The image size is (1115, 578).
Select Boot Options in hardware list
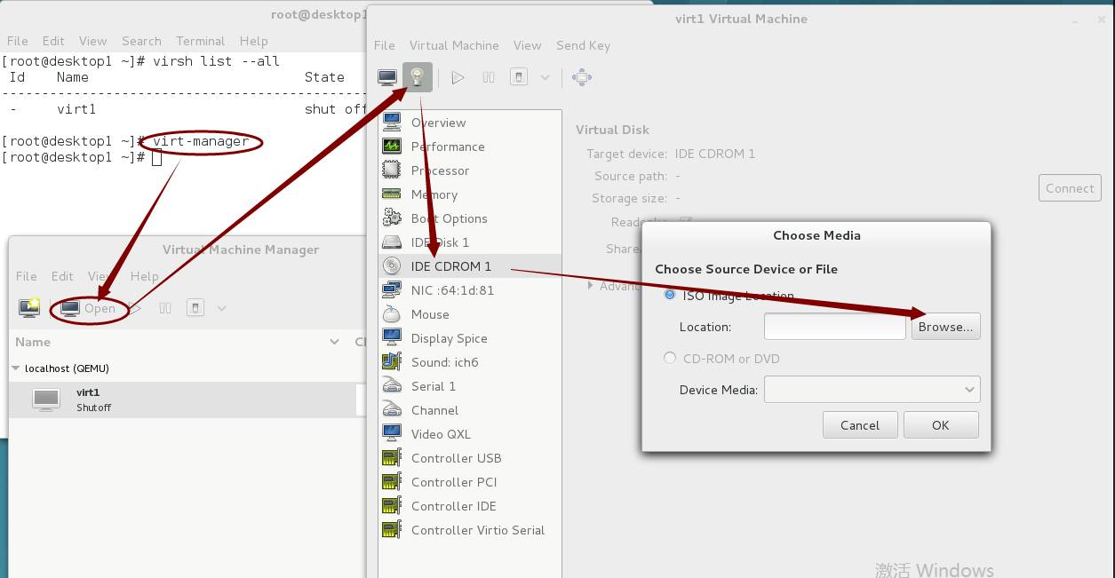(470, 218)
